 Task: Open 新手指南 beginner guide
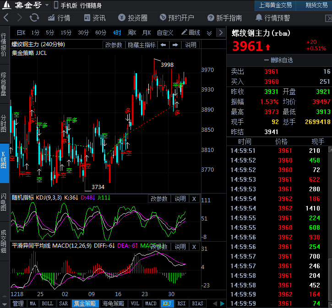[225, 18]
